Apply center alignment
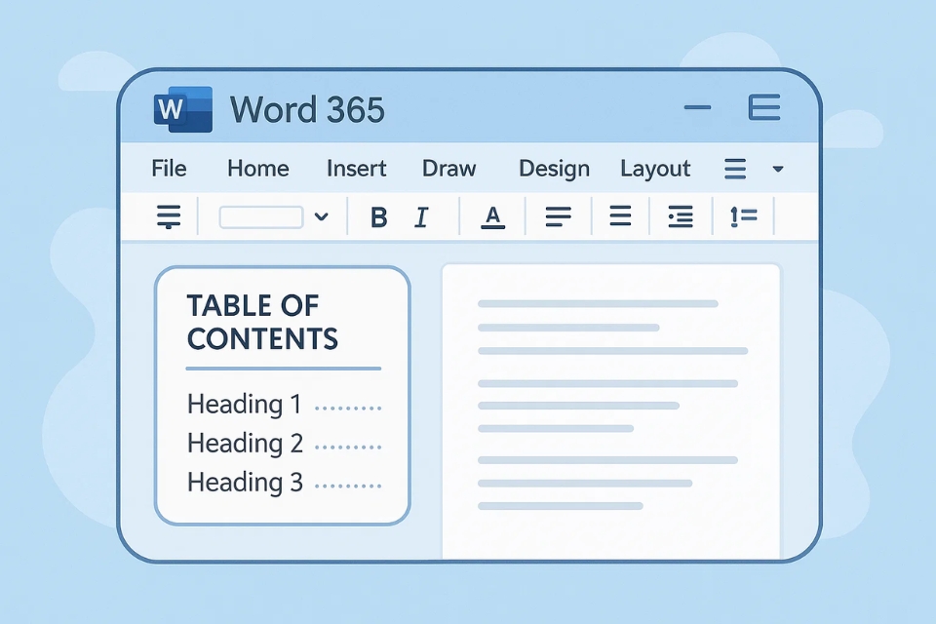Screen dimensions: 936x624 coord(620,216)
